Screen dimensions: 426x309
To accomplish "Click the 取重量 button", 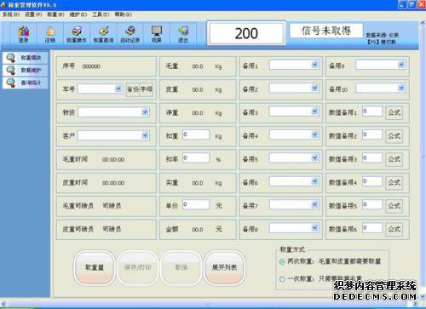I will [x=95, y=267].
